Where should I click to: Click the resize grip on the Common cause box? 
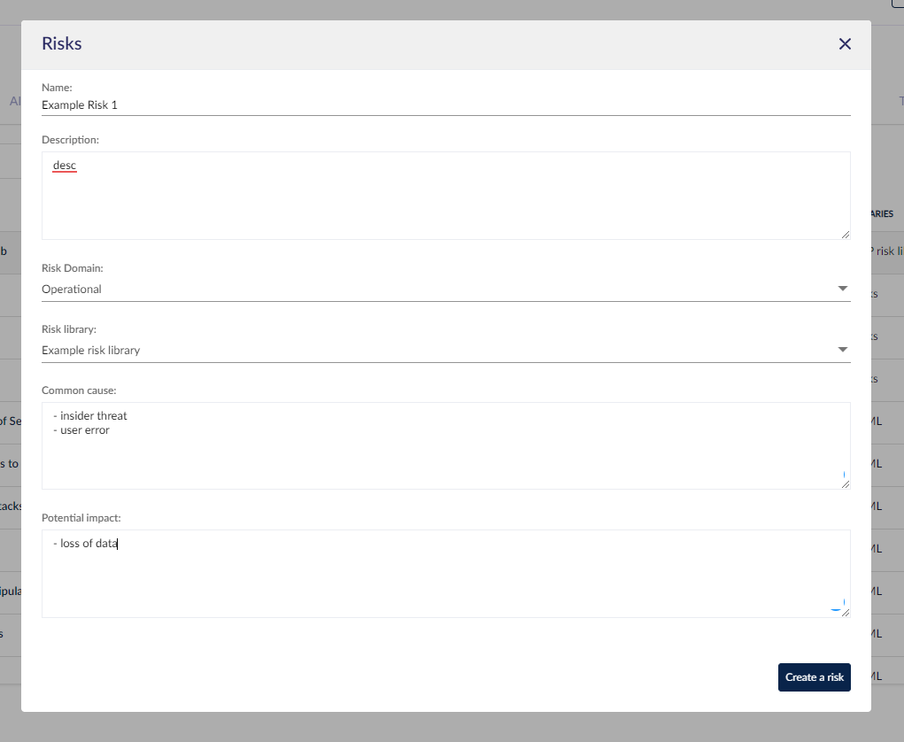[846, 483]
